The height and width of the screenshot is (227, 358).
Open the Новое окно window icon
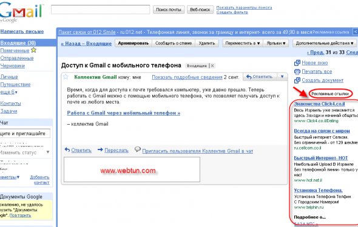(x=297, y=62)
